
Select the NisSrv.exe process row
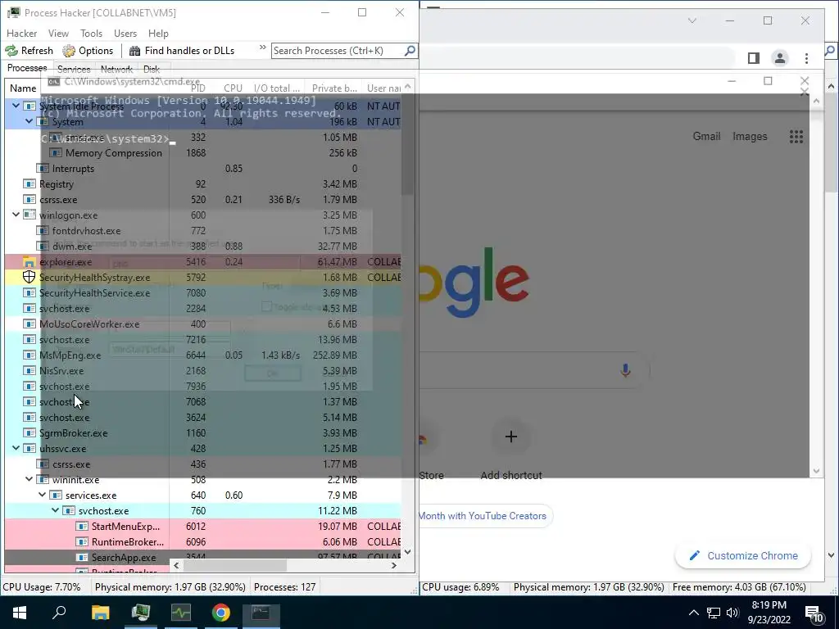pyautogui.click(x=203, y=371)
